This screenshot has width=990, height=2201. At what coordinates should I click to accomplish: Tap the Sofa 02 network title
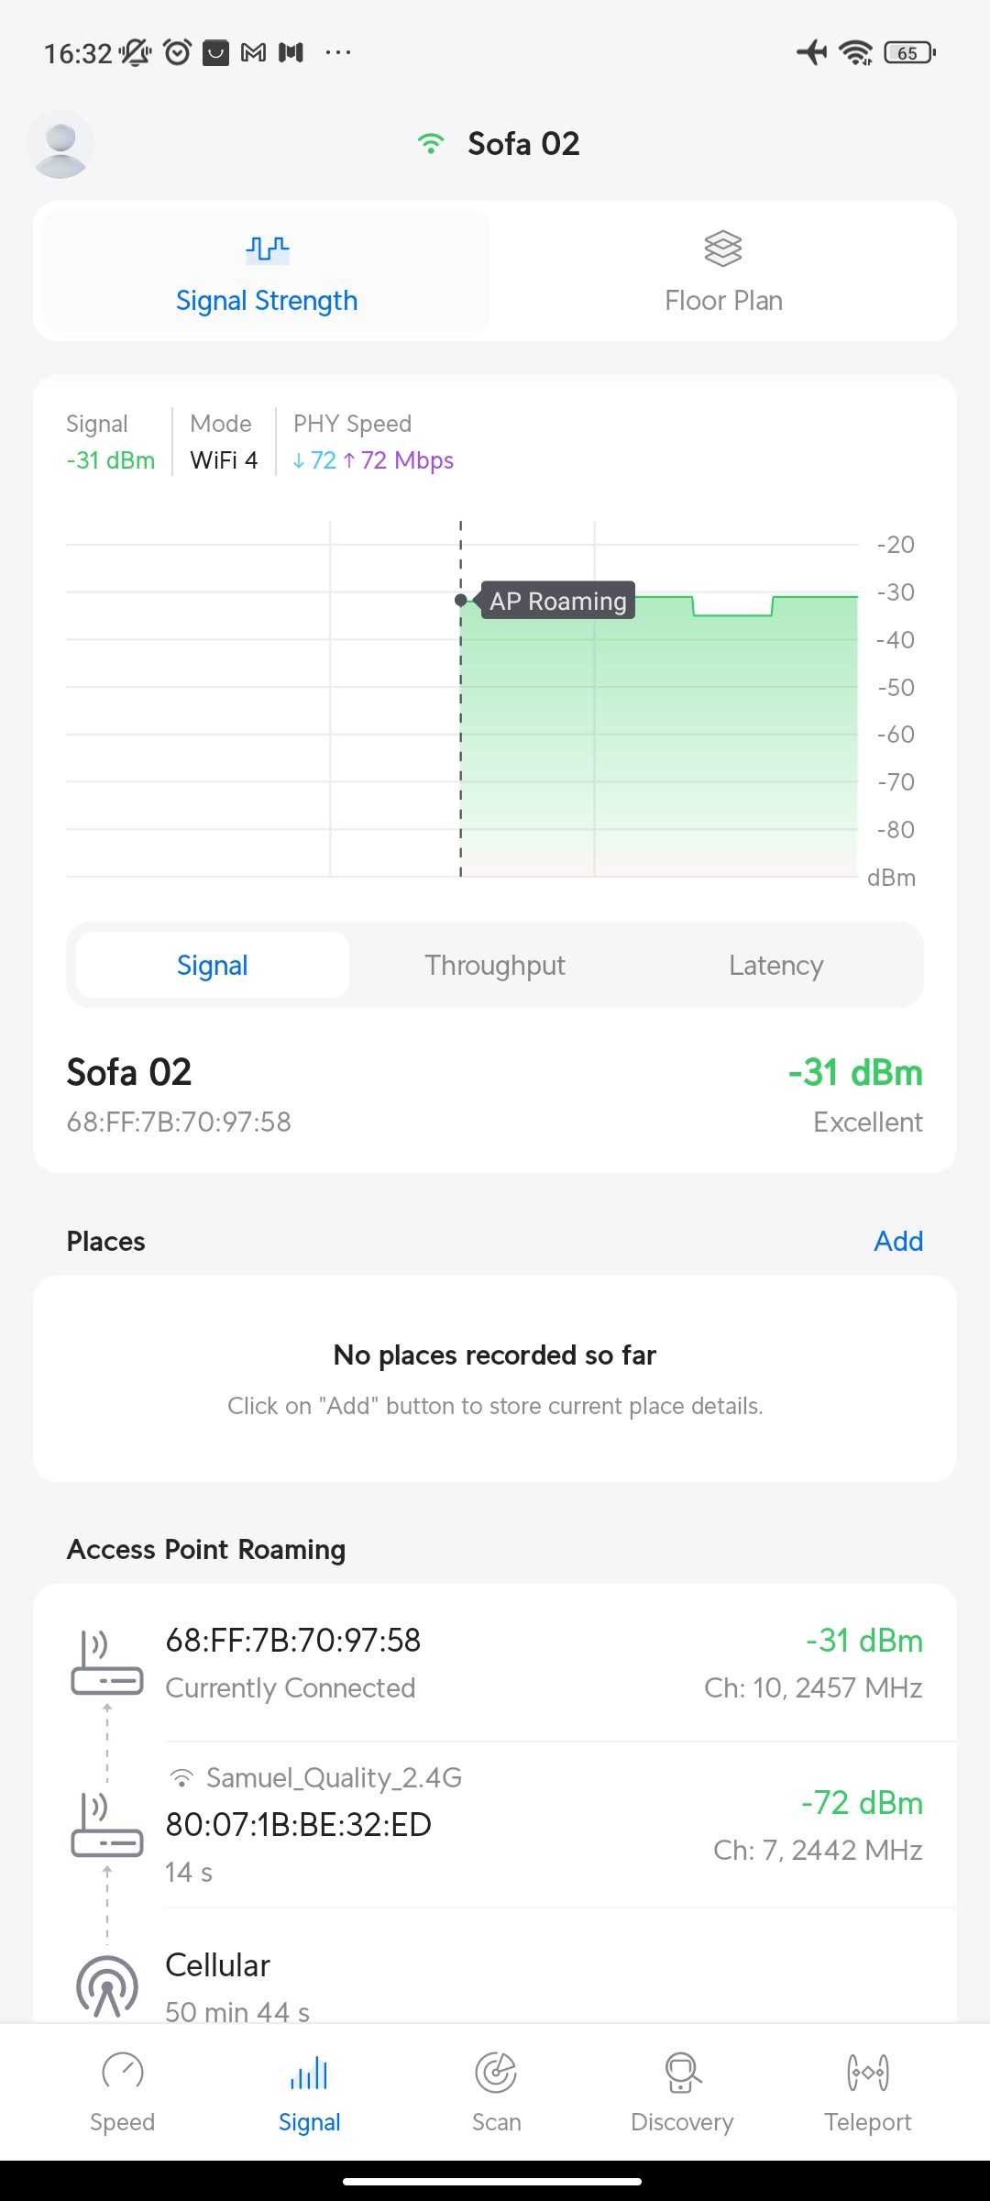click(x=523, y=144)
